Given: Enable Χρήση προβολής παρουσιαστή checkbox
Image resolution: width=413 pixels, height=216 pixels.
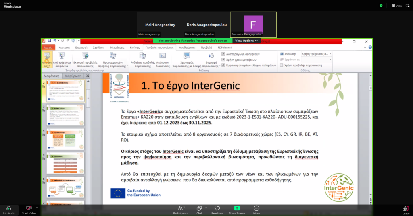Looking at the screenshot, I should (282, 65).
